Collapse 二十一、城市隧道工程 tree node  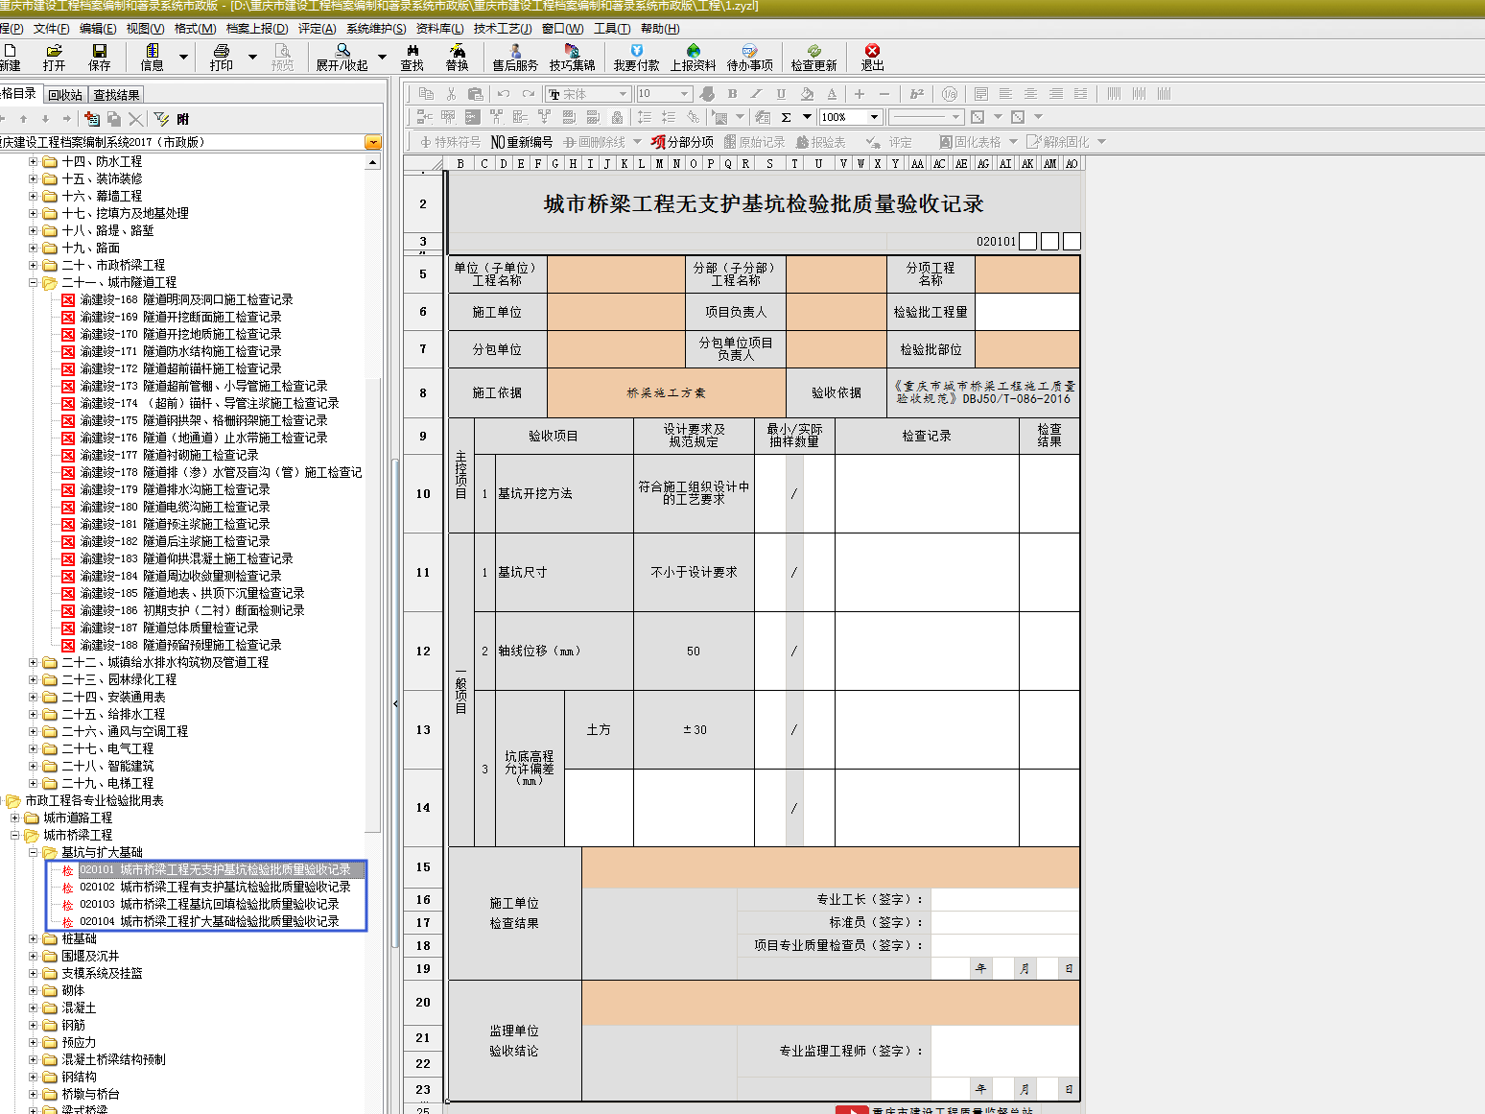pyautogui.click(x=33, y=282)
